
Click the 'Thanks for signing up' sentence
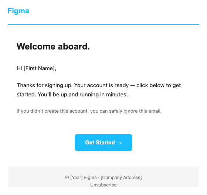click(x=45, y=85)
